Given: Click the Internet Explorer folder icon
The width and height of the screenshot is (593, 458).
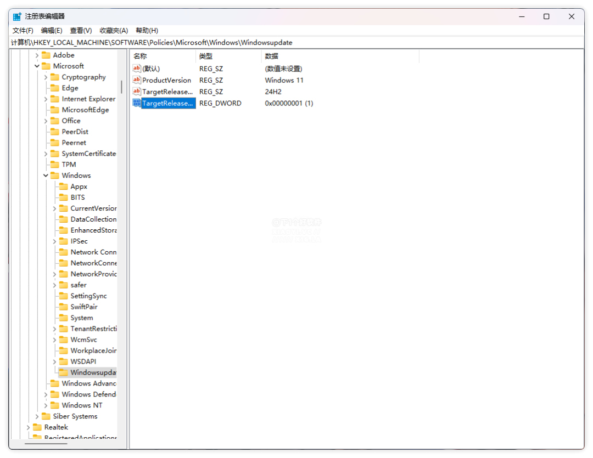Looking at the screenshot, I should click(55, 99).
